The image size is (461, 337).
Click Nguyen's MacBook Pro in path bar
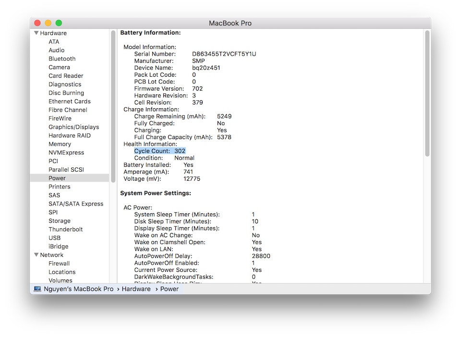pyautogui.click(x=79, y=289)
